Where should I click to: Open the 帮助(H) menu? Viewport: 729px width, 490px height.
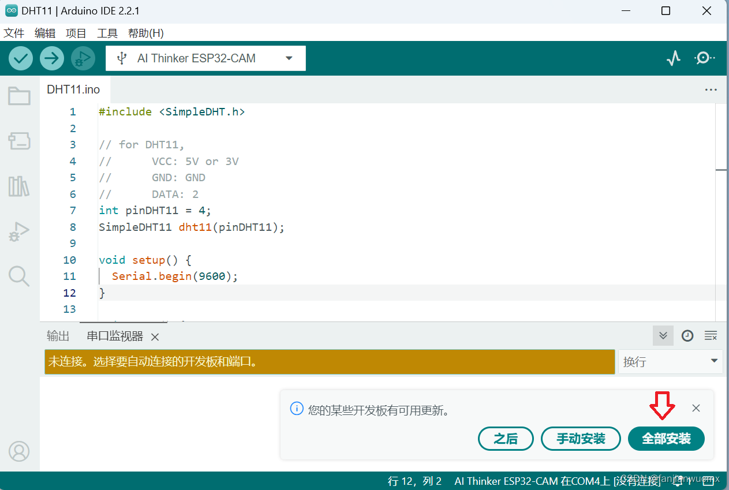coord(146,33)
